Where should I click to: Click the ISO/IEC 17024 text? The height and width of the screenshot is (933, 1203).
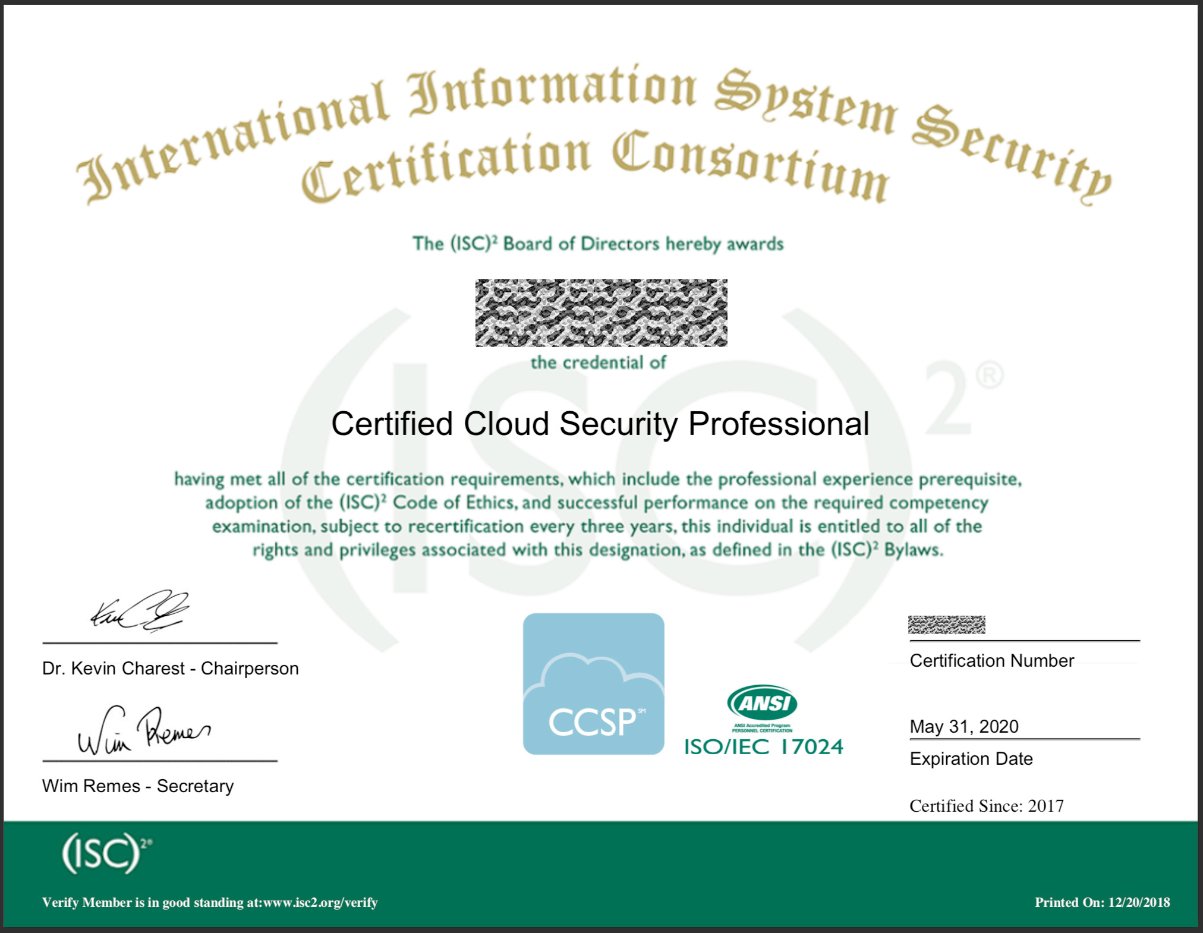[x=763, y=747]
